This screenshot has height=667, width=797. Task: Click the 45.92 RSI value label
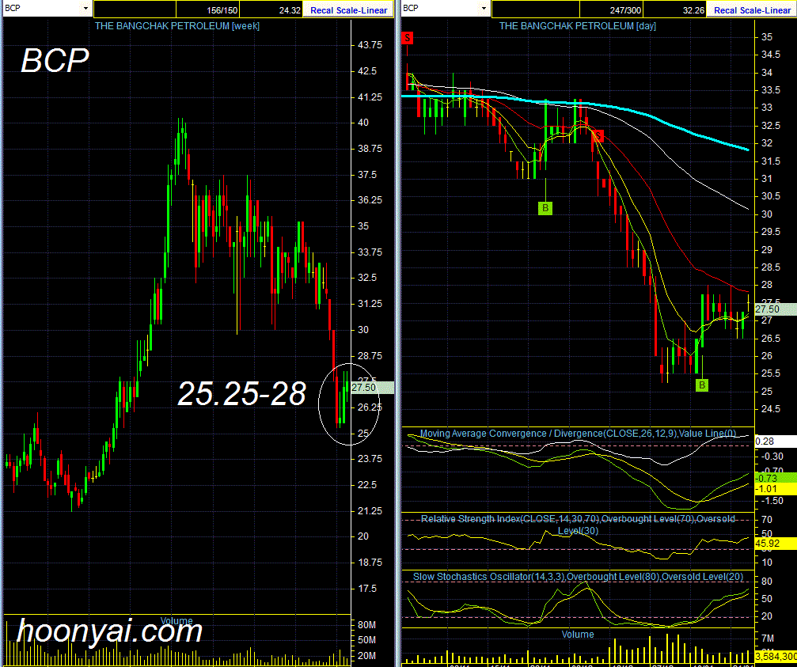tap(776, 543)
